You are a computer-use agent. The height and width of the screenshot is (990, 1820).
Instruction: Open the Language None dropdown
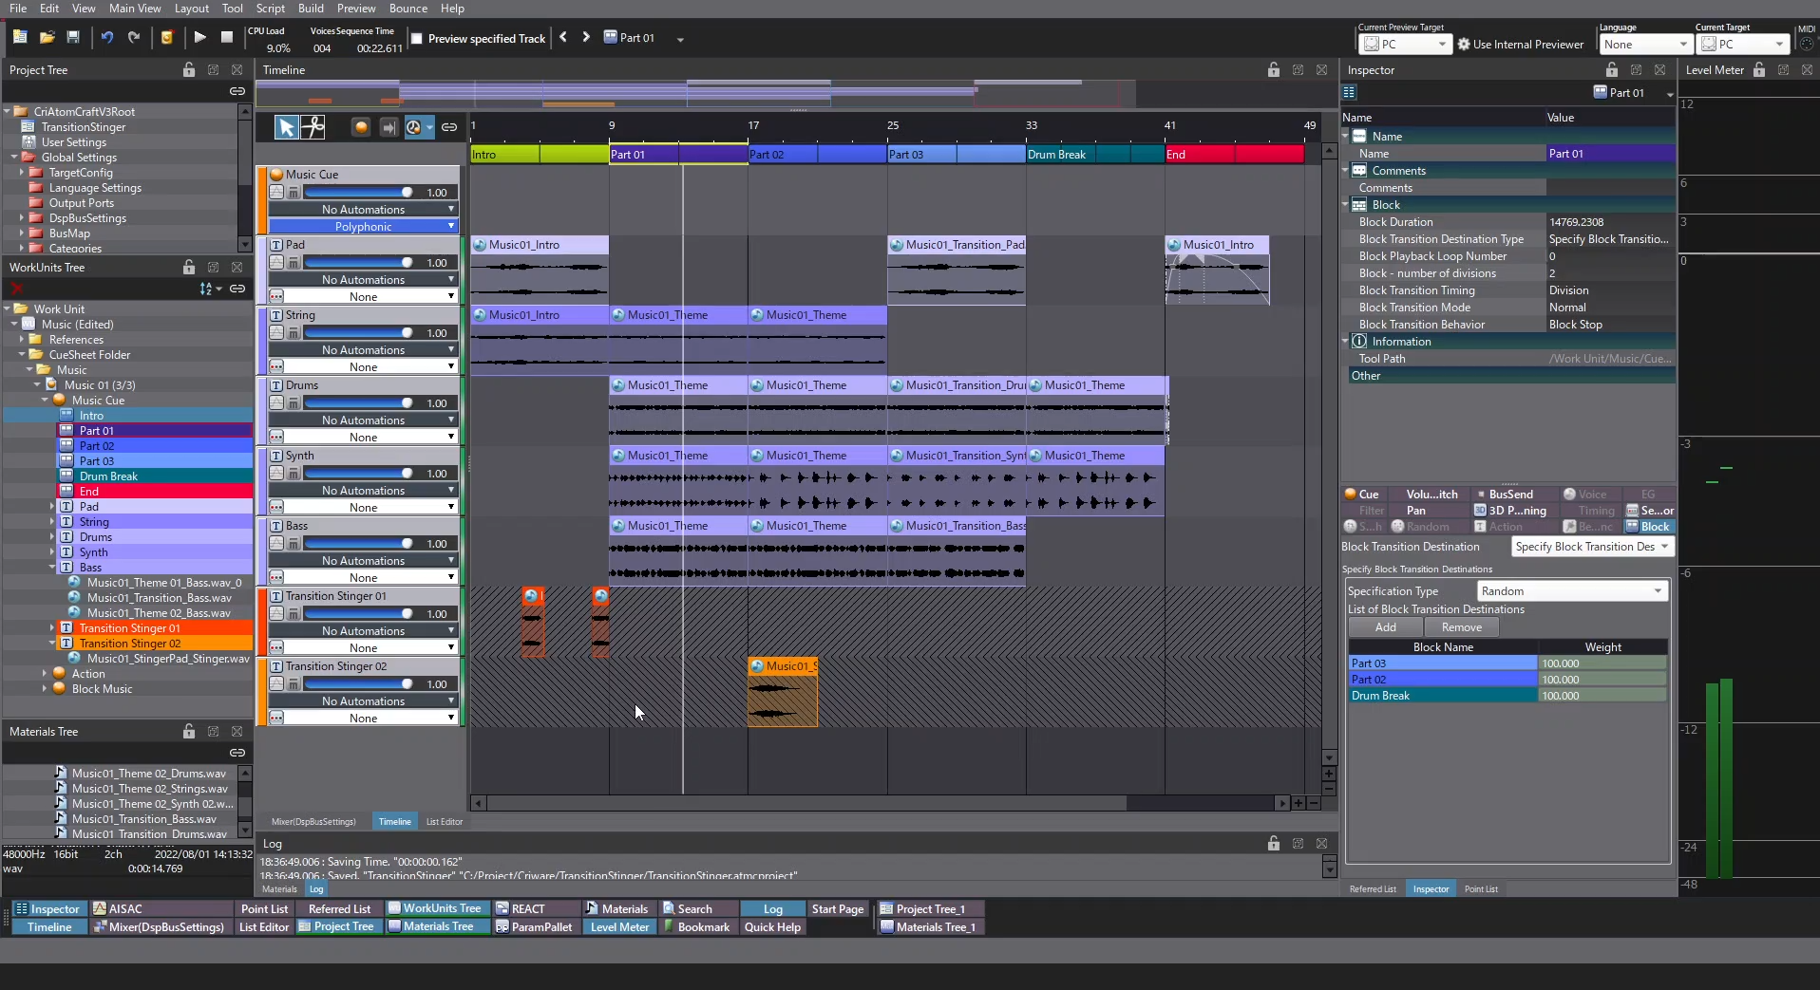(x=1646, y=45)
